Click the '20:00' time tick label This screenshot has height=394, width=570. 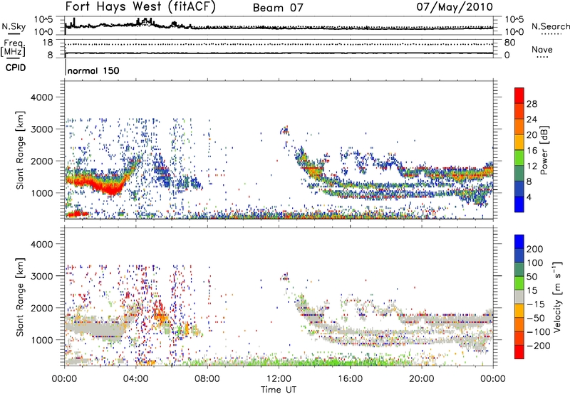421,379
